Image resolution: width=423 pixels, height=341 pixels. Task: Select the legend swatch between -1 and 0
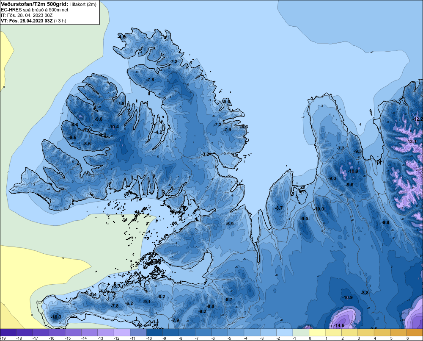click(x=301, y=333)
